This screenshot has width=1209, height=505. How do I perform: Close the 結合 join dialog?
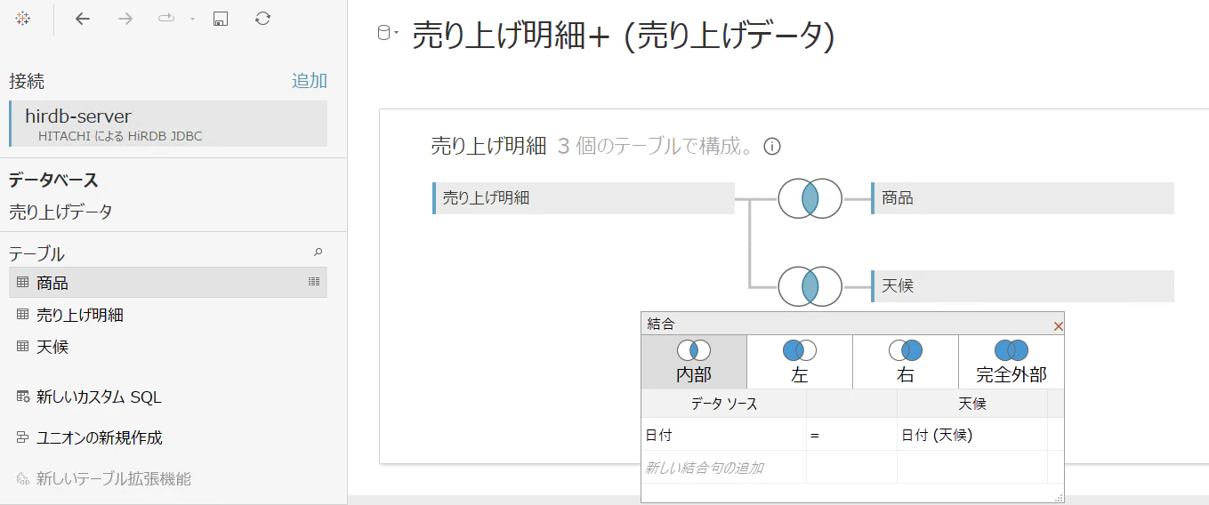(1058, 326)
